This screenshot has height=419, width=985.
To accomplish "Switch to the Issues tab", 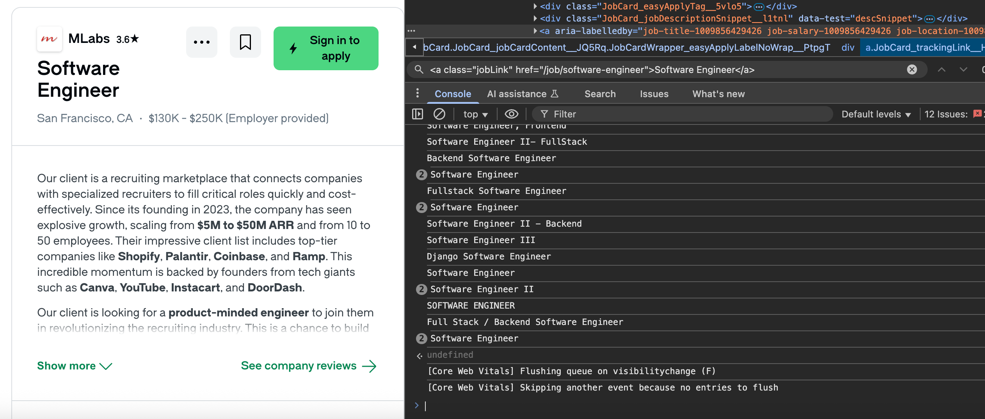I will click(x=654, y=94).
